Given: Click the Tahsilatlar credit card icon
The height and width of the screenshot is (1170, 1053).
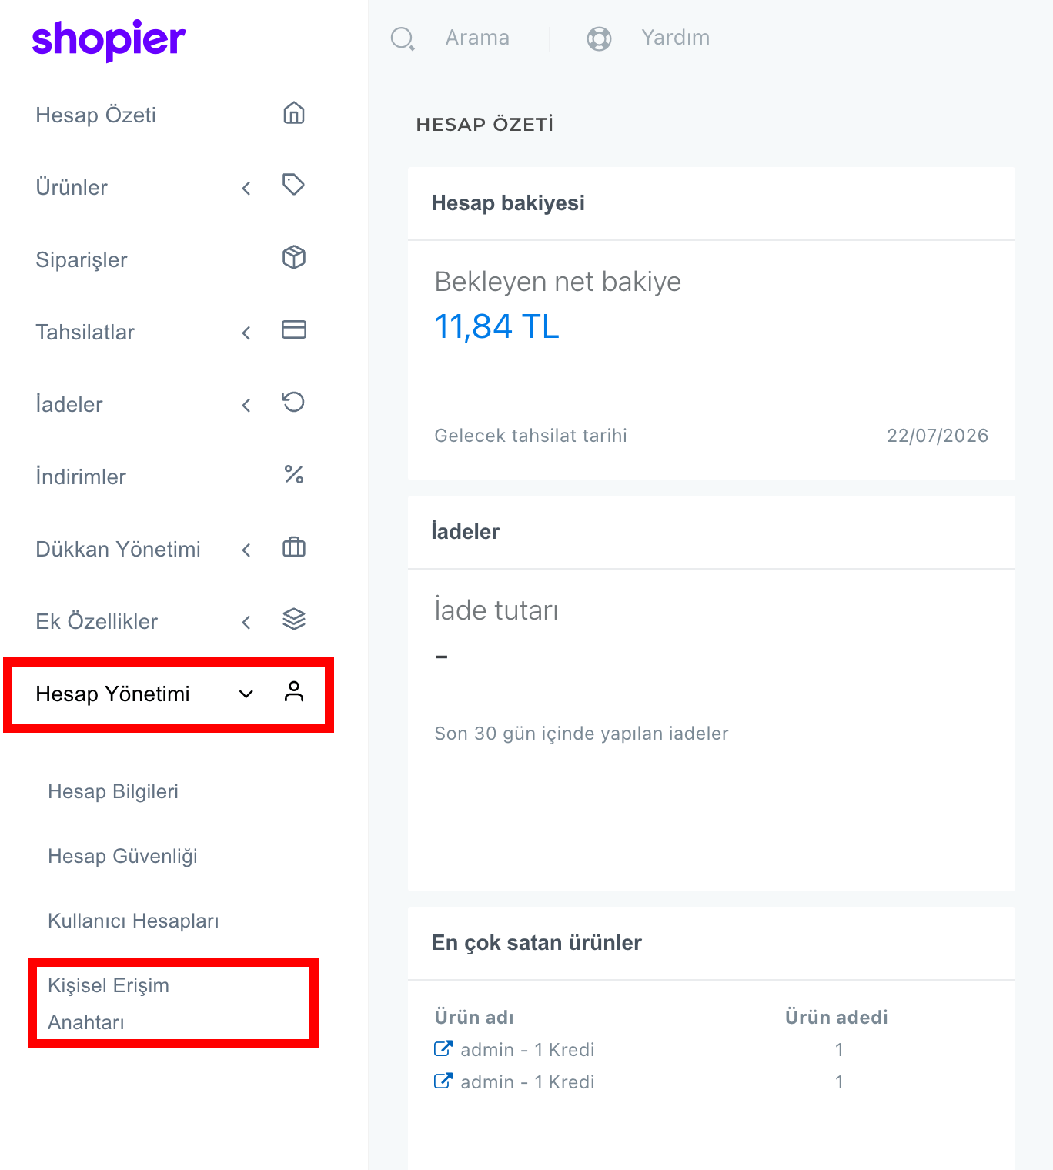Looking at the screenshot, I should [294, 329].
